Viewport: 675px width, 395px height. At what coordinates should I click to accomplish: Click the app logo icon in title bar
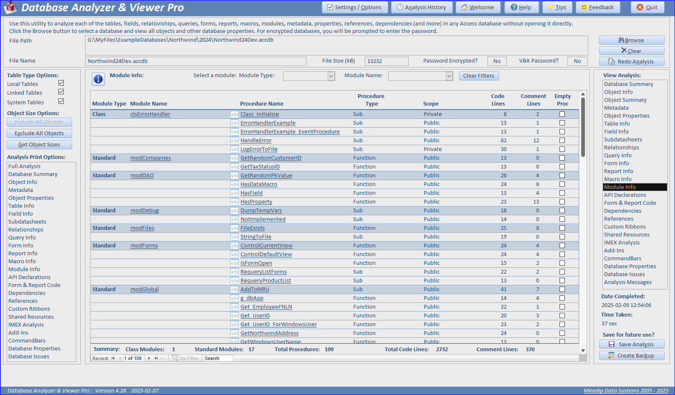coord(10,8)
